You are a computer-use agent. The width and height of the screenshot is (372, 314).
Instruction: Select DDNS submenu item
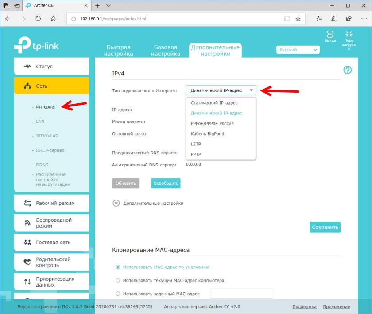click(x=42, y=165)
